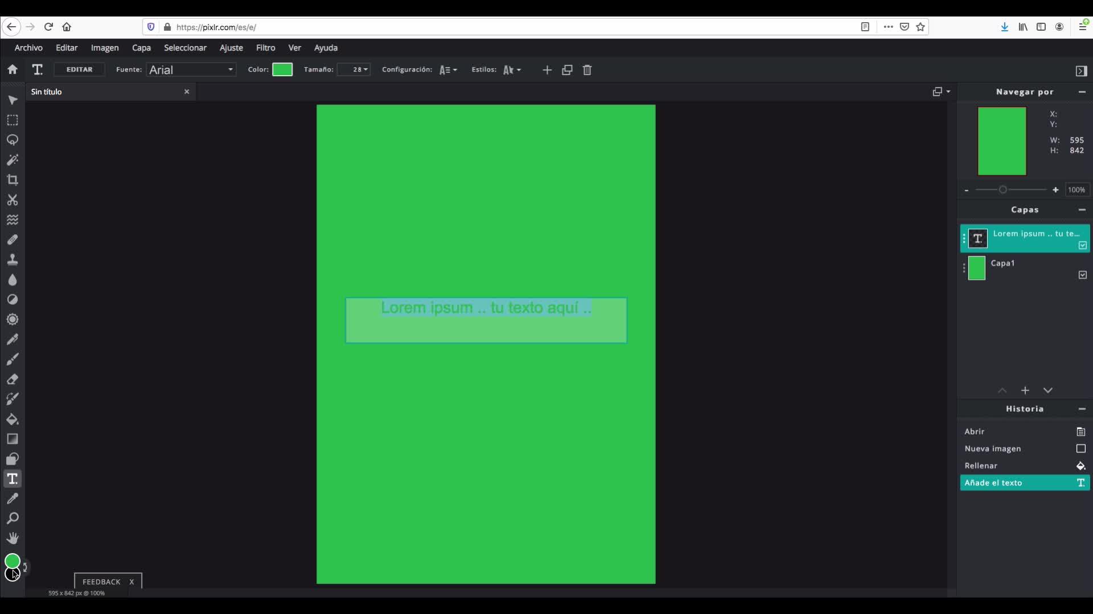This screenshot has width=1093, height=614.
Task: Select the Hand pan tool
Action: (13, 538)
